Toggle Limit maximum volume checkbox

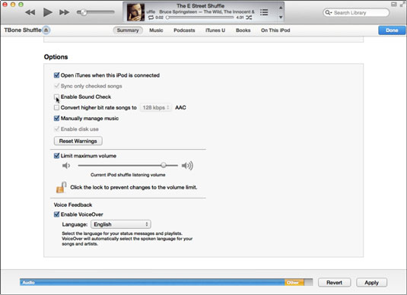(x=56, y=156)
